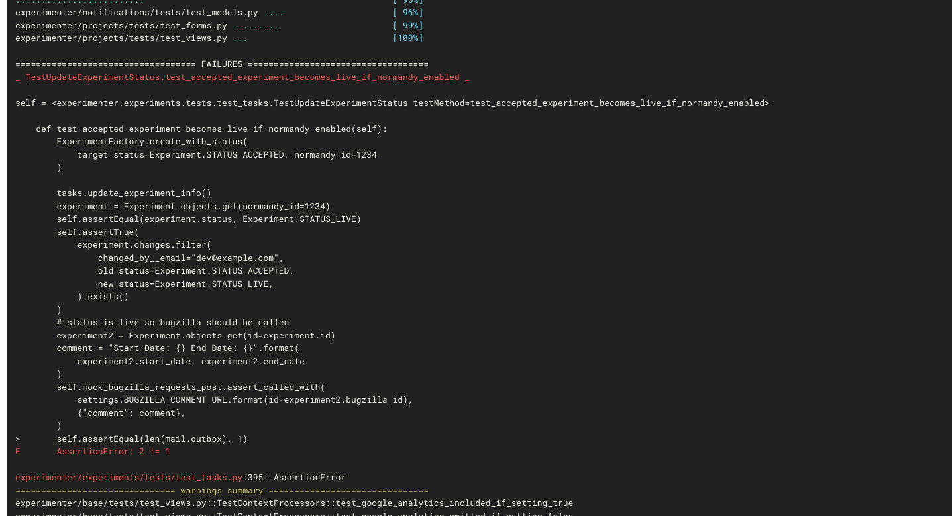Click the 96% progress indicator
The width and height of the screenshot is (952, 516).
click(x=408, y=13)
